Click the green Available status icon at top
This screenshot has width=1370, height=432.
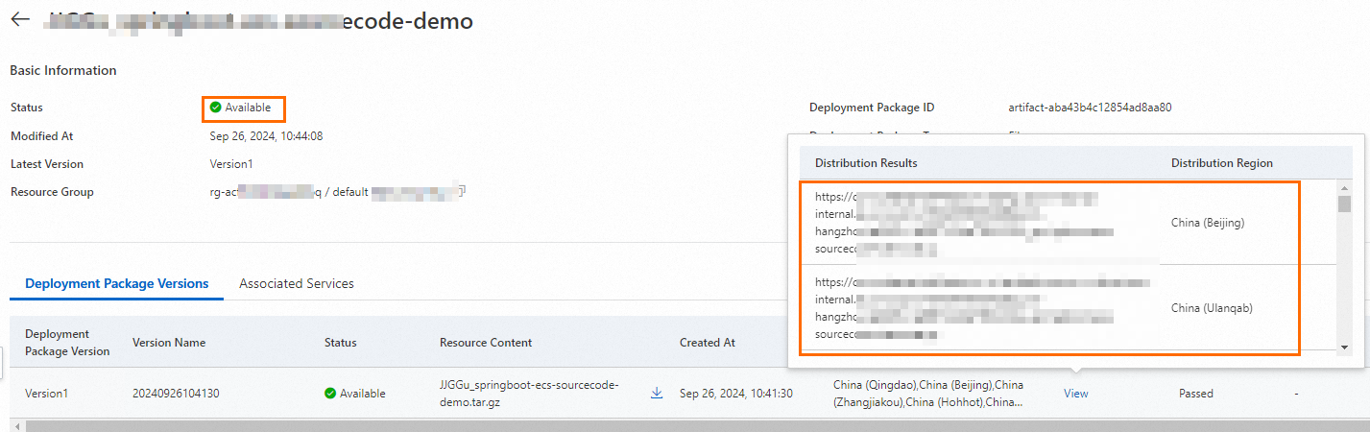pos(216,108)
